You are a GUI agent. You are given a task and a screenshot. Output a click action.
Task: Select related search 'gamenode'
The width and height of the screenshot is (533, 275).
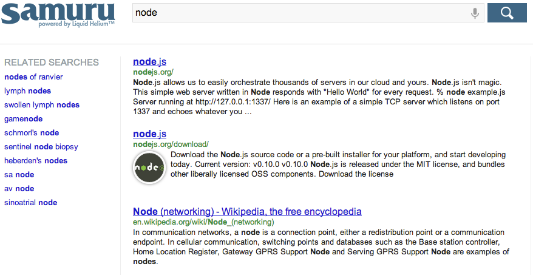(24, 119)
